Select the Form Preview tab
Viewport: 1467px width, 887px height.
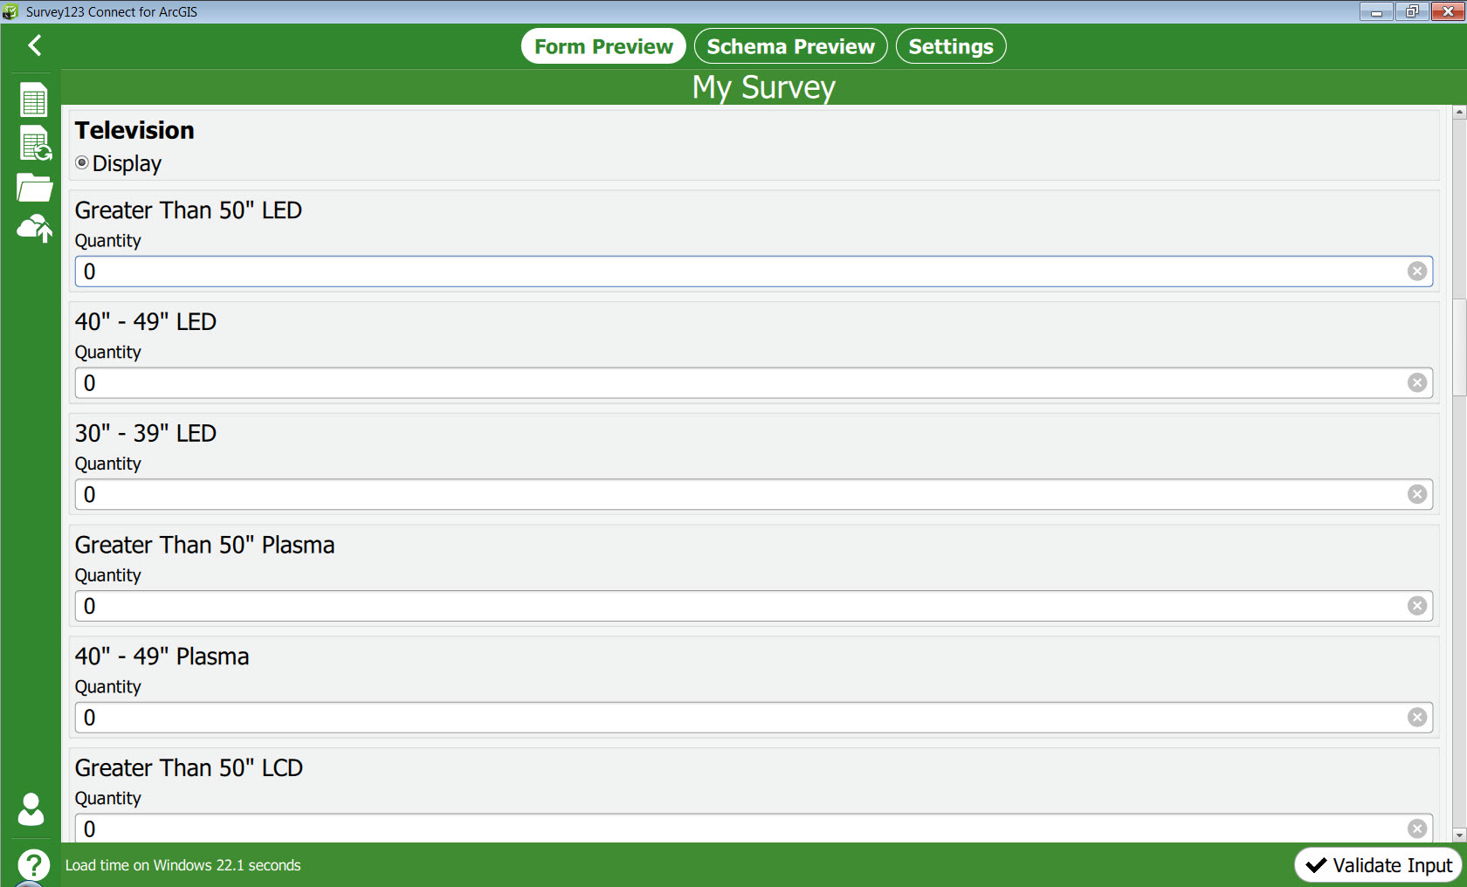coord(603,46)
